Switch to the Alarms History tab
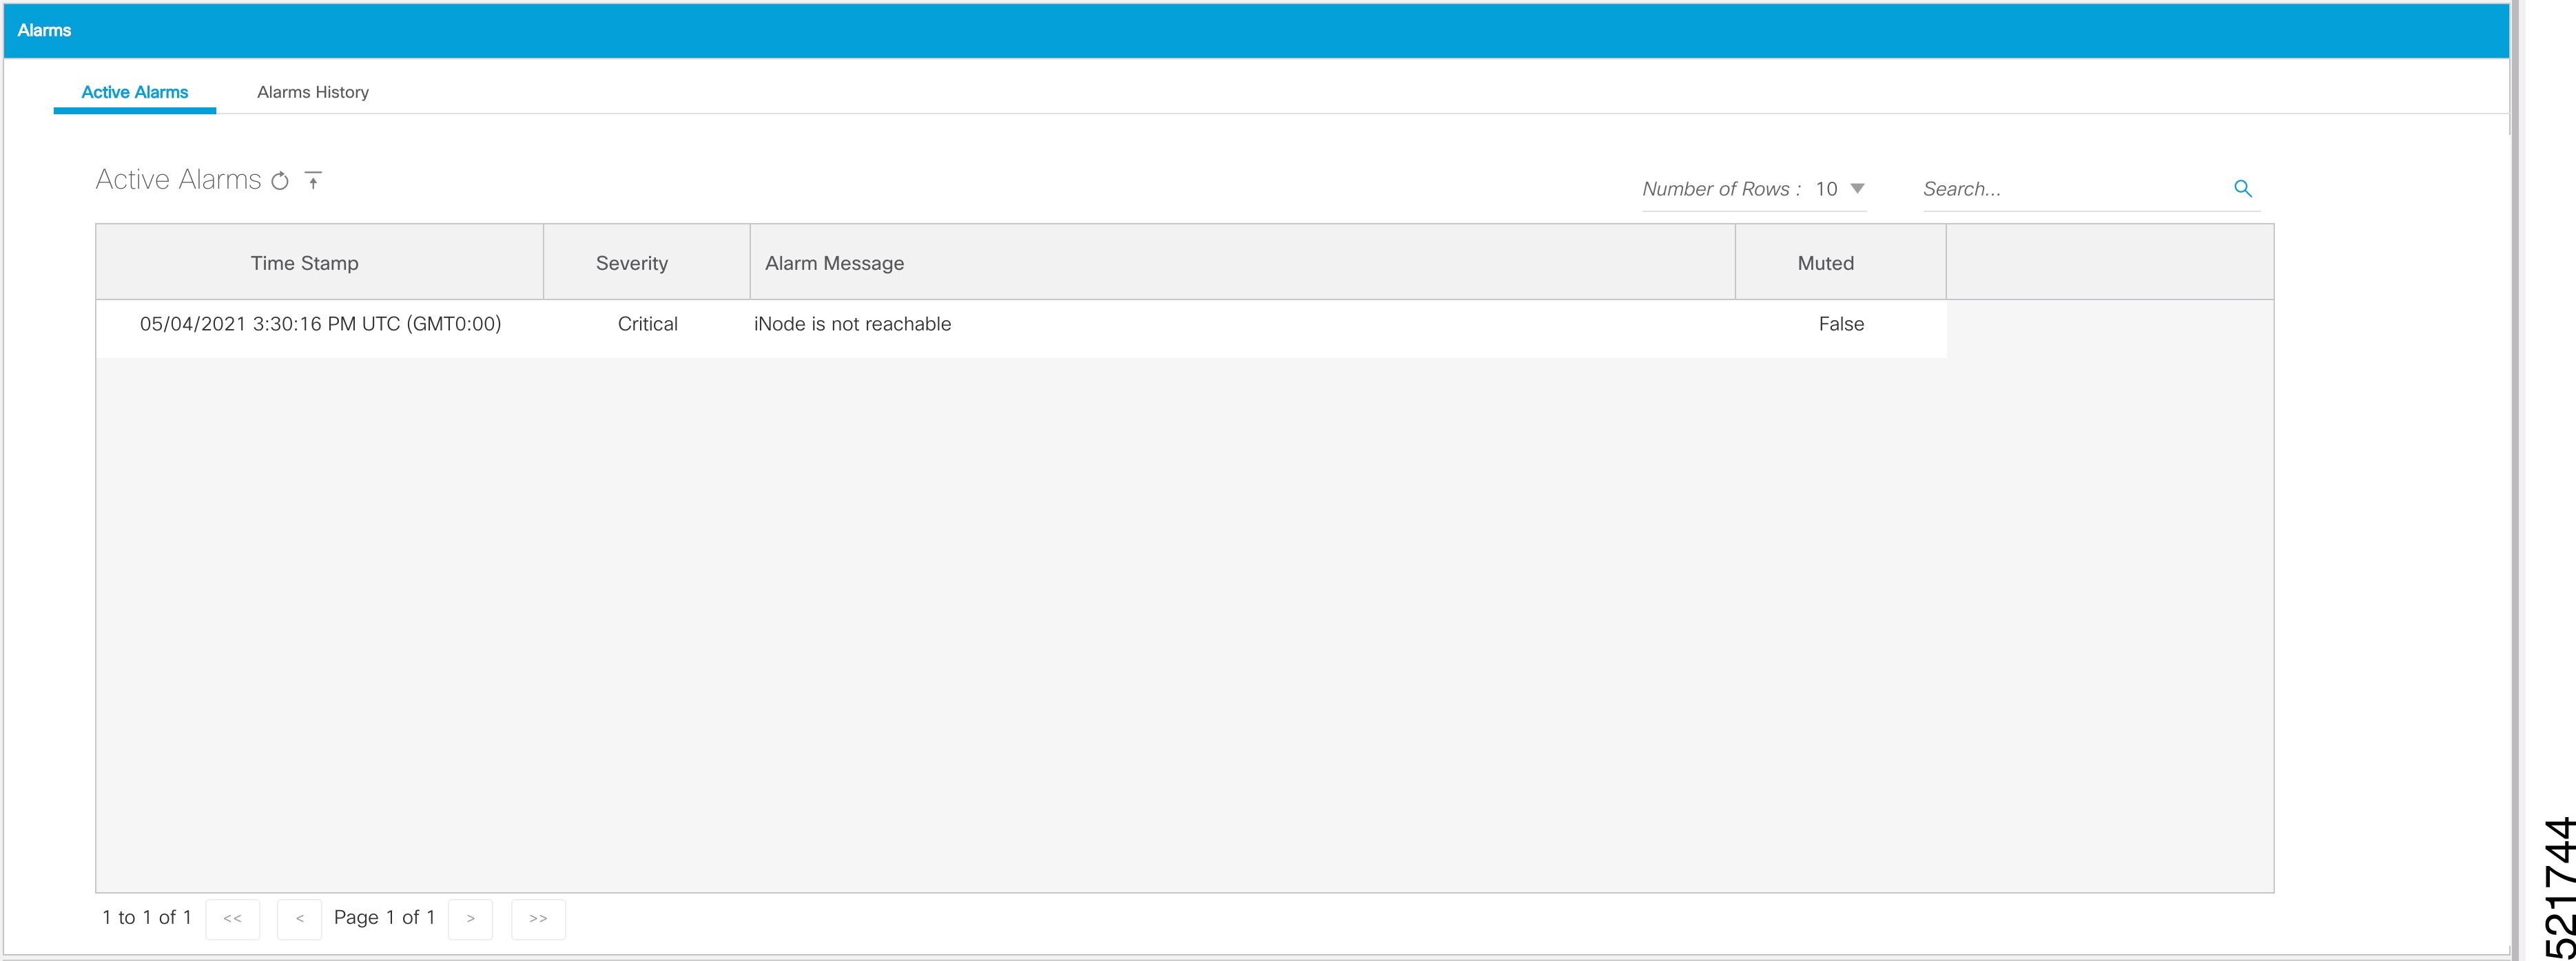The width and height of the screenshot is (2576, 961). (313, 92)
